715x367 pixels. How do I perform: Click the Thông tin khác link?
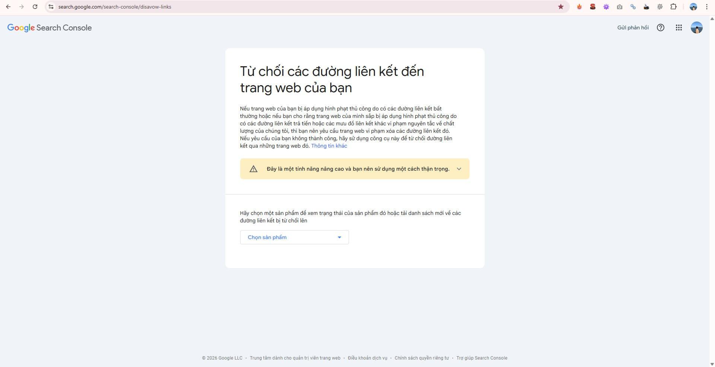[x=329, y=146]
